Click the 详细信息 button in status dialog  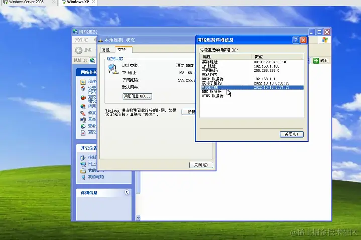137,96
